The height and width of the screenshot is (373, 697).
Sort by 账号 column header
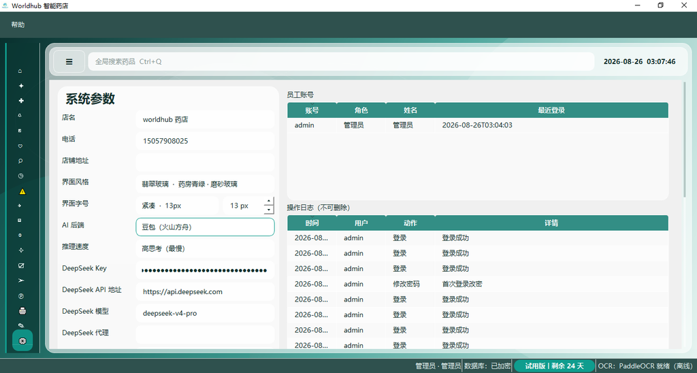[x=312, y=110]
